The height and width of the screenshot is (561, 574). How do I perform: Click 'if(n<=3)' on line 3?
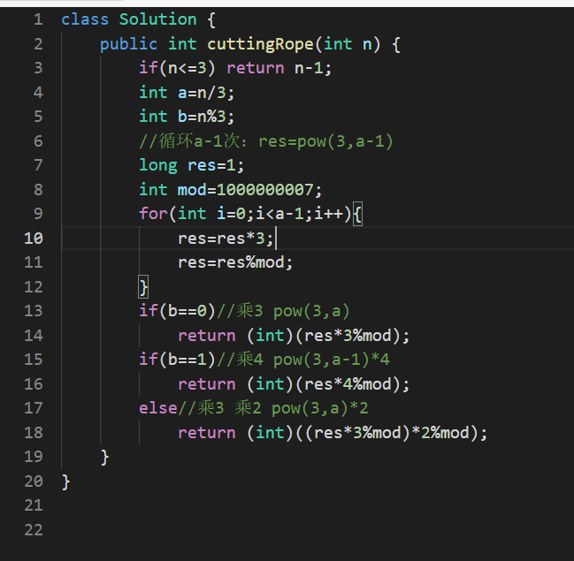pyautogui.click(x=177, y=68)
